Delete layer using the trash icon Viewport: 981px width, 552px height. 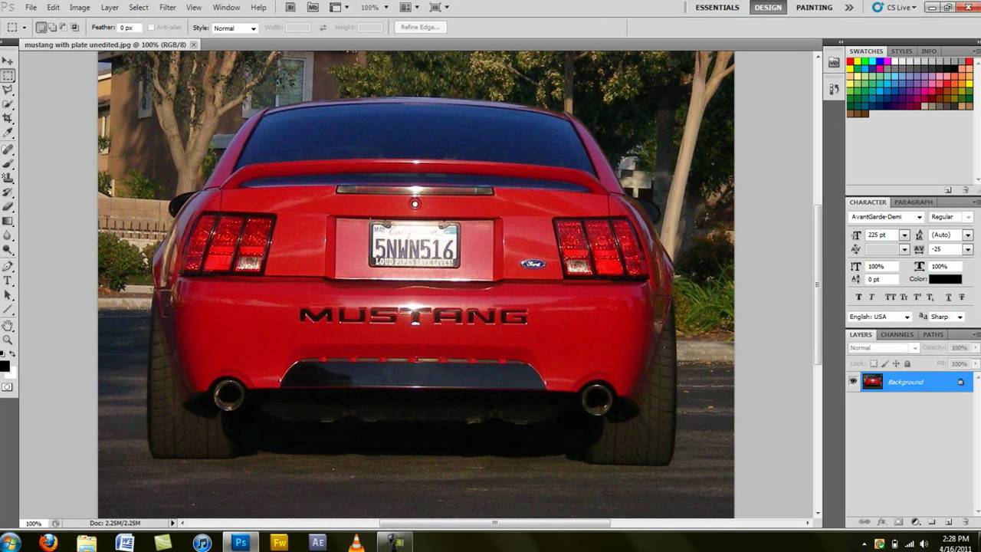click(965, 521)
